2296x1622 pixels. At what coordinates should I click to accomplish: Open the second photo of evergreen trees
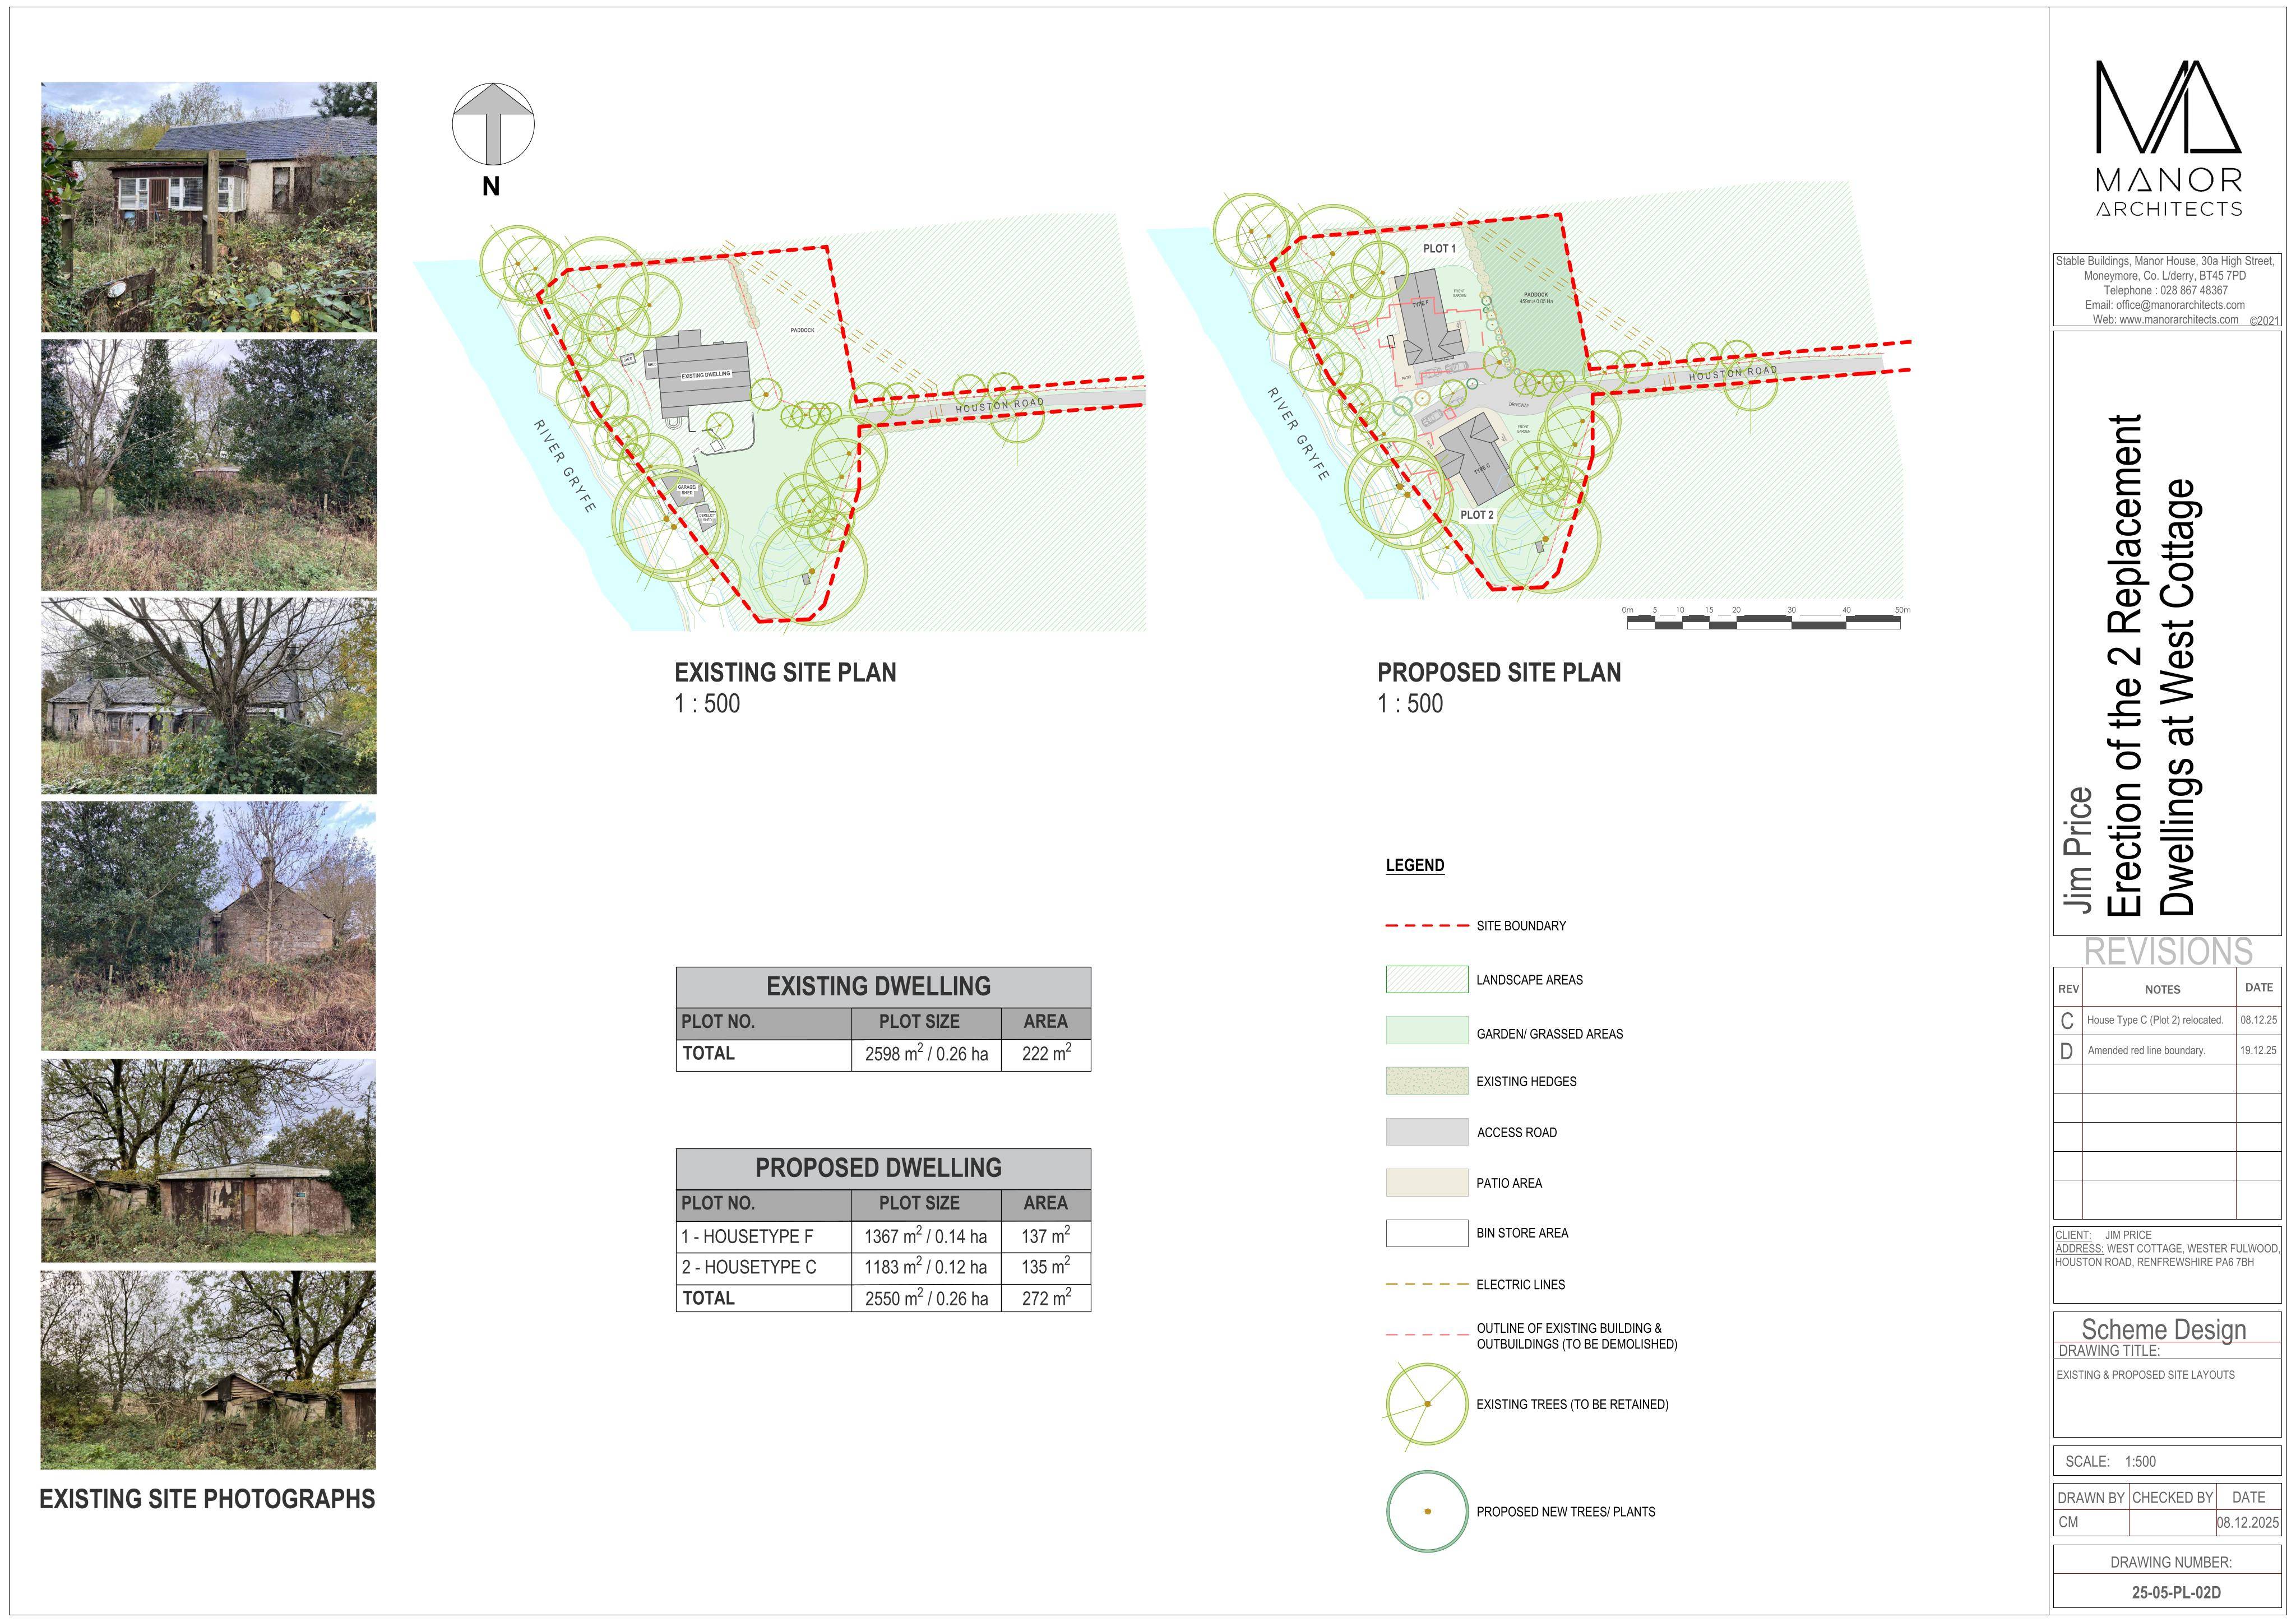coord(209,465)
